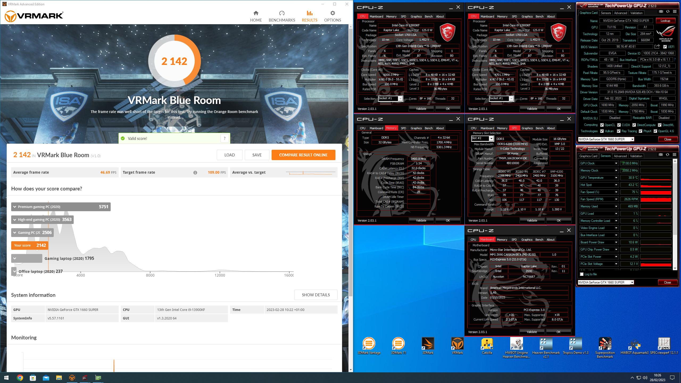This screenshot has width=681, height=383.
Task: Launch the VRMark desktop shortcut
Action: tap(457, 346)
